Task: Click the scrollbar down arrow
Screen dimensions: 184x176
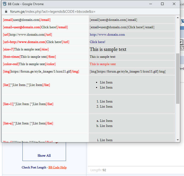Action: click(x=178, y=140)
